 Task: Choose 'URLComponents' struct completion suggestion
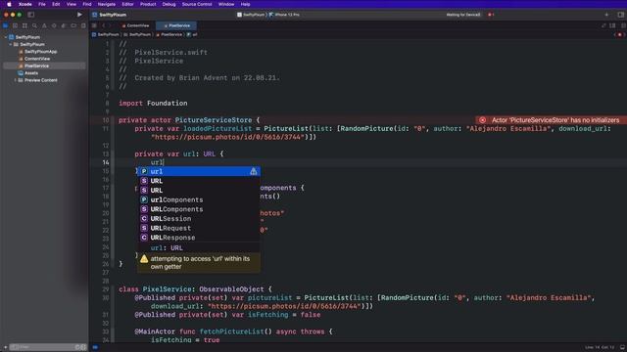pyautogui.click(x=199, y=209)
